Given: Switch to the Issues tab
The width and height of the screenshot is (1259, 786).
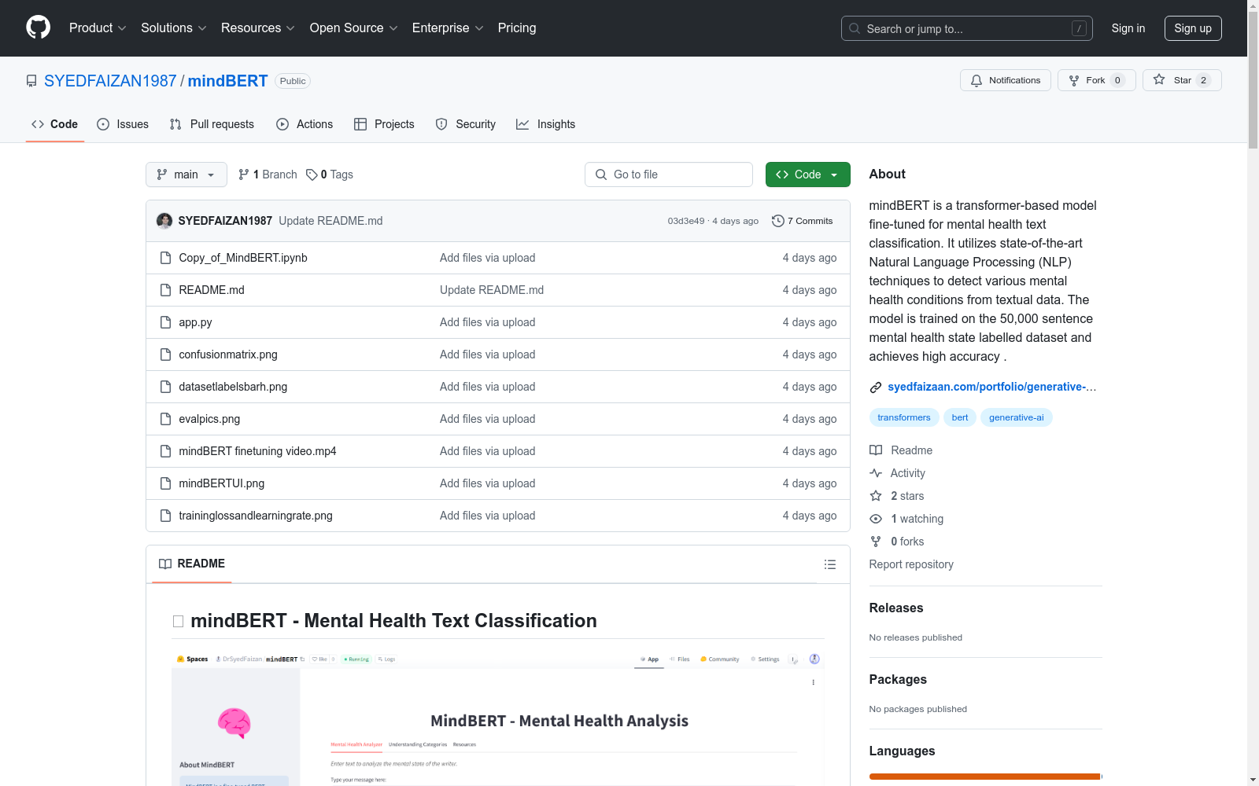Looking at the screenshot, I should coord(123,124).
